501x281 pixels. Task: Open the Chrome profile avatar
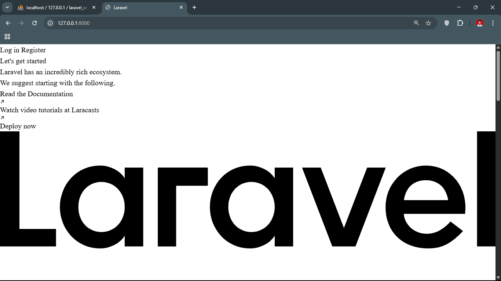point(480,23)
